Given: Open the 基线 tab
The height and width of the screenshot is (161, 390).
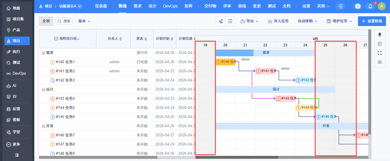Looking at the screenshot, I should (x=242, y=6).
